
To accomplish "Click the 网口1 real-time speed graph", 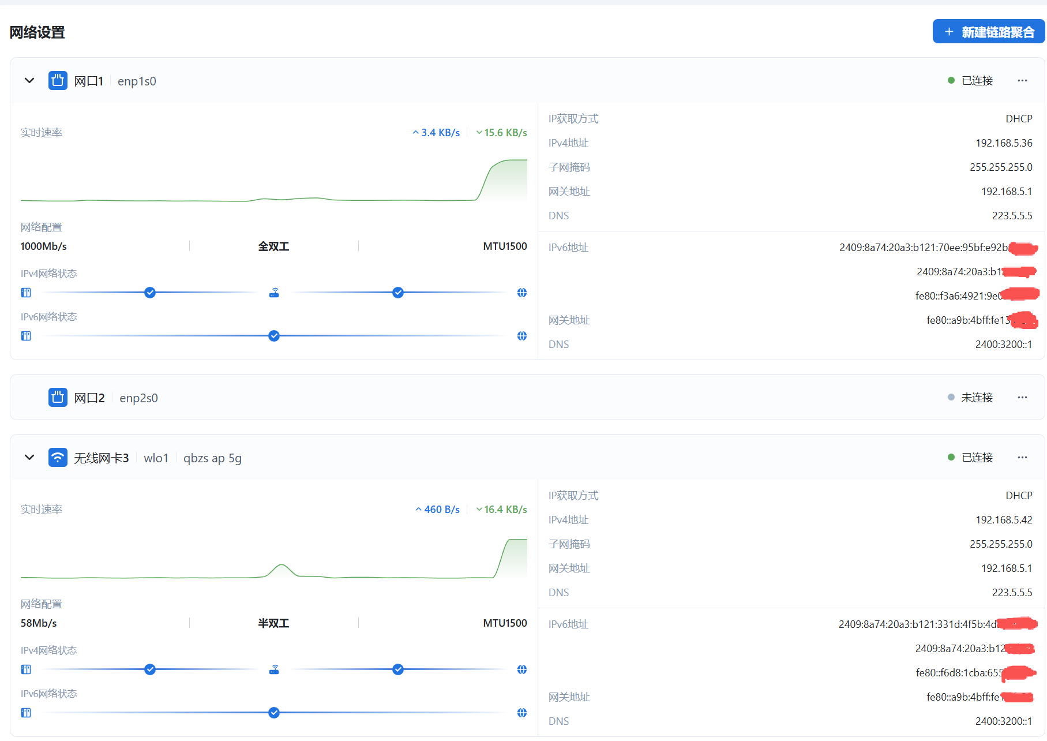I will 274,179.
